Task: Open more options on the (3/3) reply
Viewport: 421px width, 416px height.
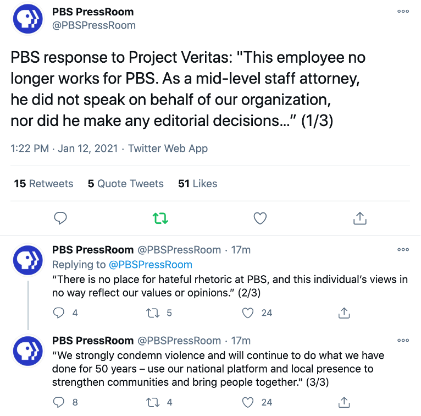Action: click(403, 340)
